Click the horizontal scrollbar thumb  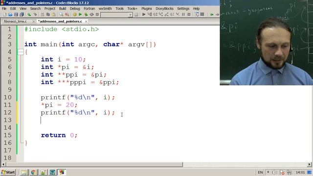[x=94, y=164]
